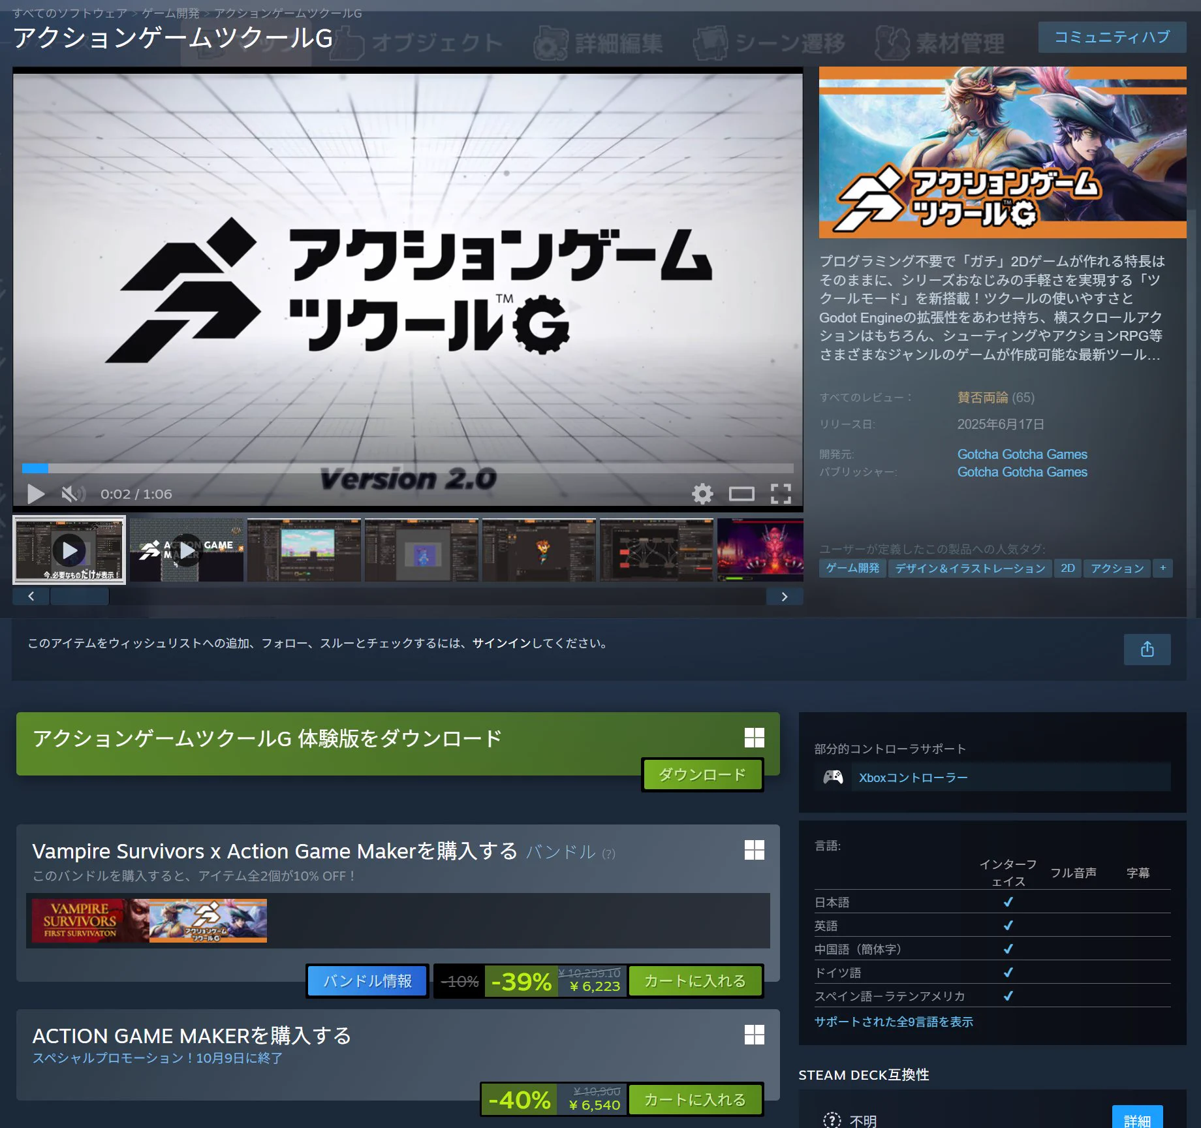
Task: Click the share icon button
Action: [x=1147, y=650]
